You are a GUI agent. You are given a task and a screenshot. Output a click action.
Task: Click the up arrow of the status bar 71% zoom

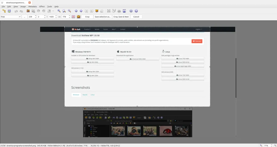click(271, 145)
